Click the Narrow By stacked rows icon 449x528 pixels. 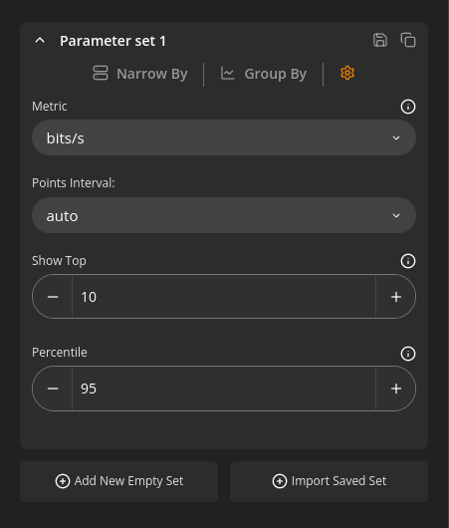click(101, 73)
